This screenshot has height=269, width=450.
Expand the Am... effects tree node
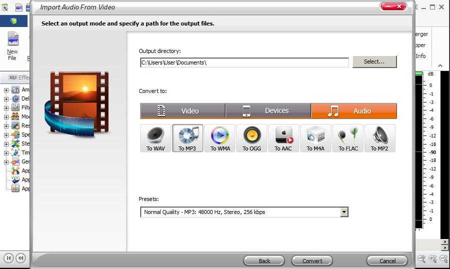point(6,90)
